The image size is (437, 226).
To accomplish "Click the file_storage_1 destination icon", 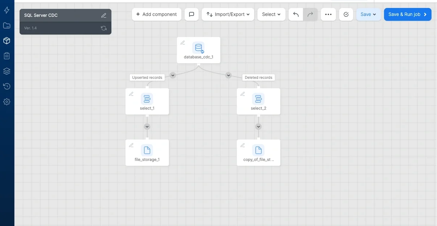I will coord(147,150).
